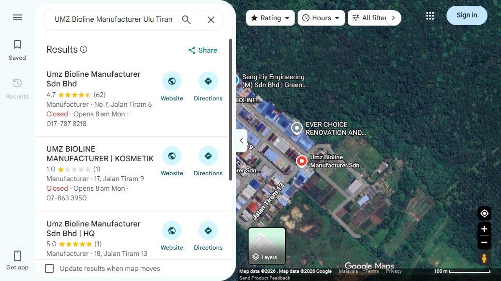Image resolution: width=501 pixels, height=281 pixels.
Task: Open UMZ BIOLINE MANUFACTURER | KOSMETIK result title
Action: 100,154
